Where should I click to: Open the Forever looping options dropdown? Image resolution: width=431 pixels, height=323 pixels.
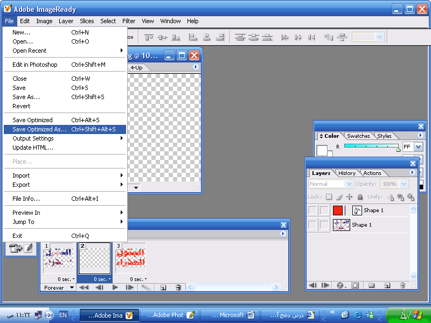[60, 287]
